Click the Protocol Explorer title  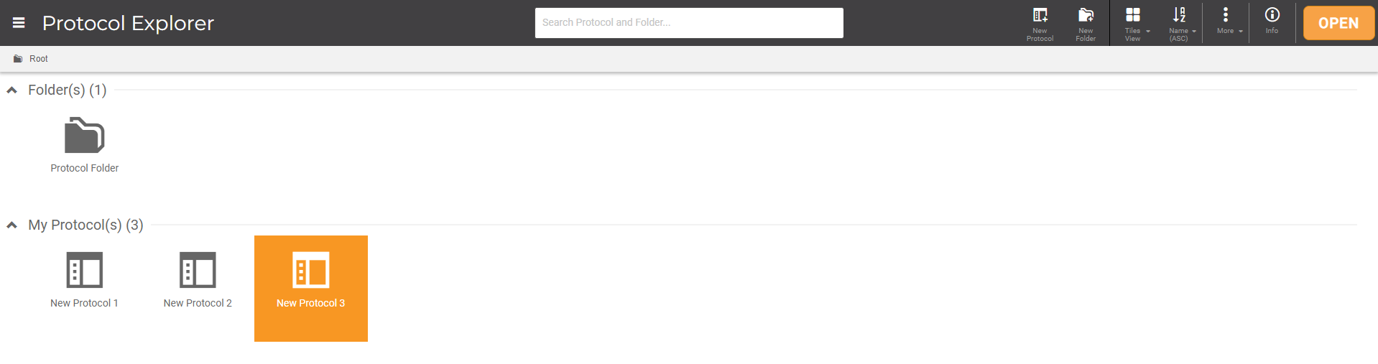128,23
